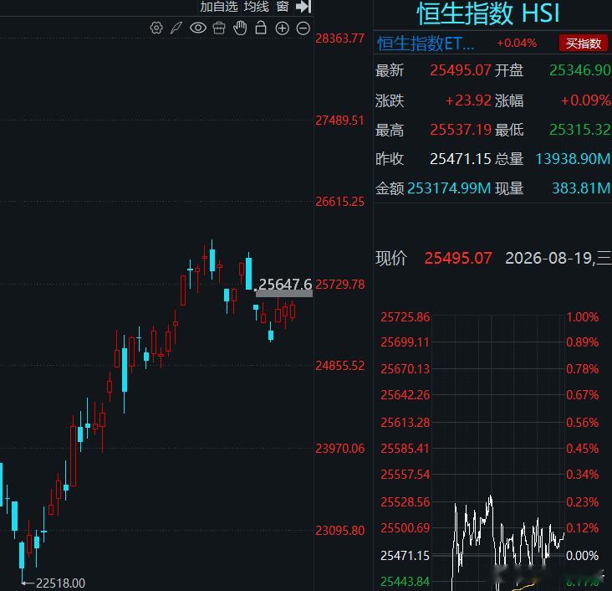Select the 昨收 value 25471.15
Viewport: 612px width, 591px height.
(460, 159)
